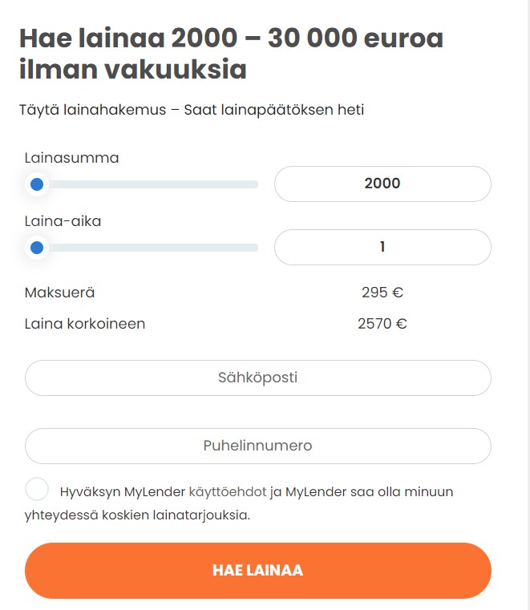Click the Laina korkoineen total 2570 €
Viewport: 530px width, 610px height.
pos(382,324)
